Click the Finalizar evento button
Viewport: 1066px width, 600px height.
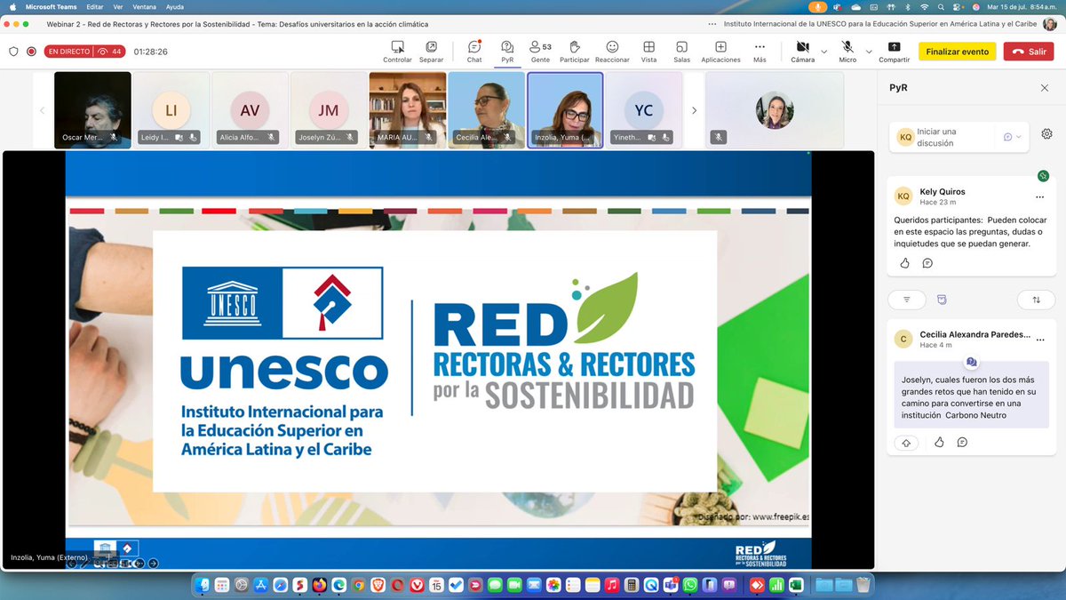pyautogui.click(x=957, y=52)
